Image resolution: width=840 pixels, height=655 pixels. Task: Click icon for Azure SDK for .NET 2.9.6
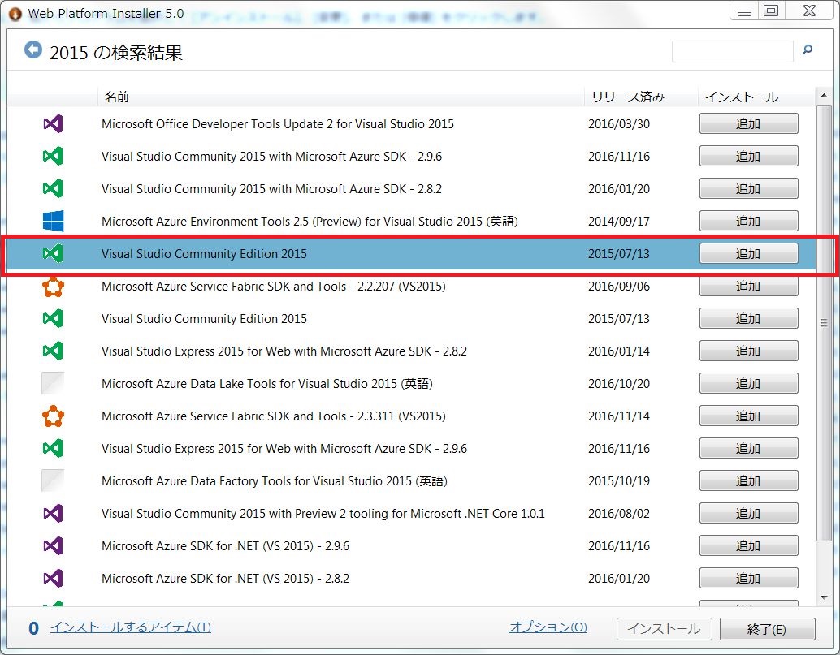pyautogui.click(x=53, y=545)
